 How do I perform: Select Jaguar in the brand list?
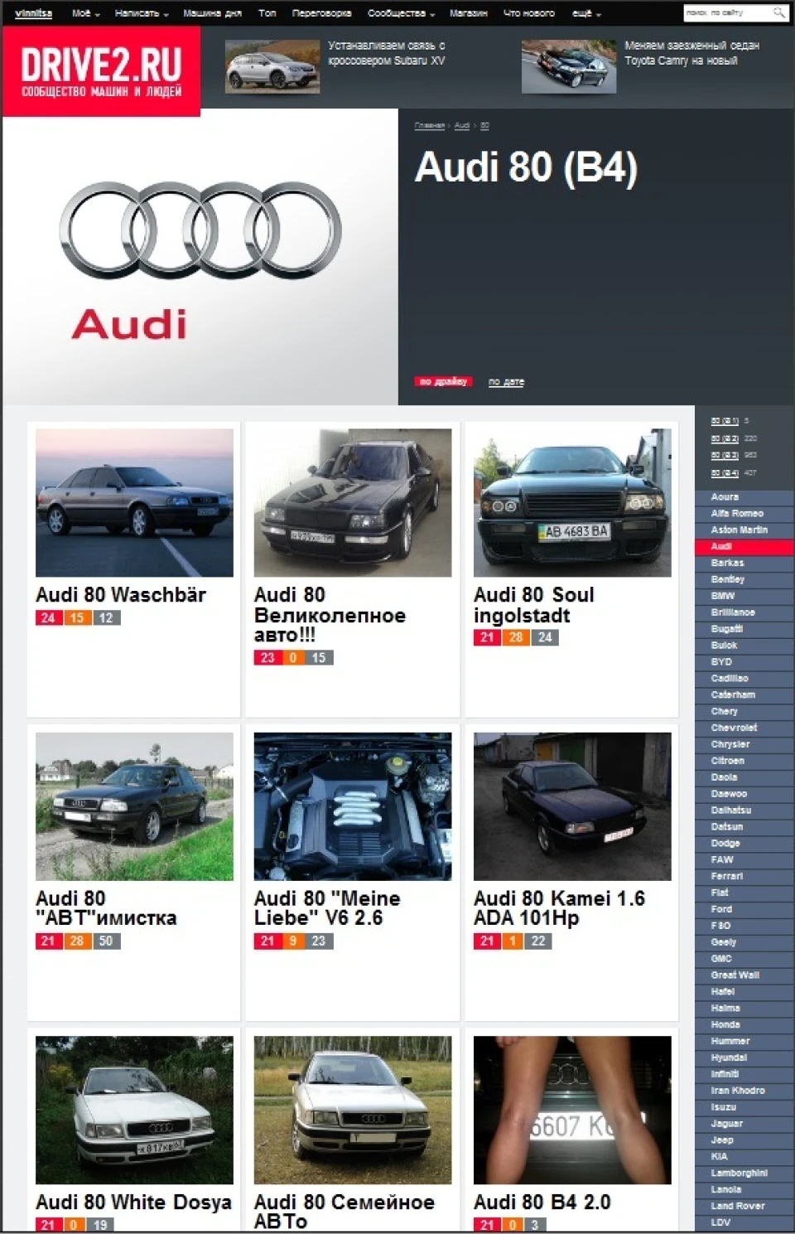click(744, 1124)
